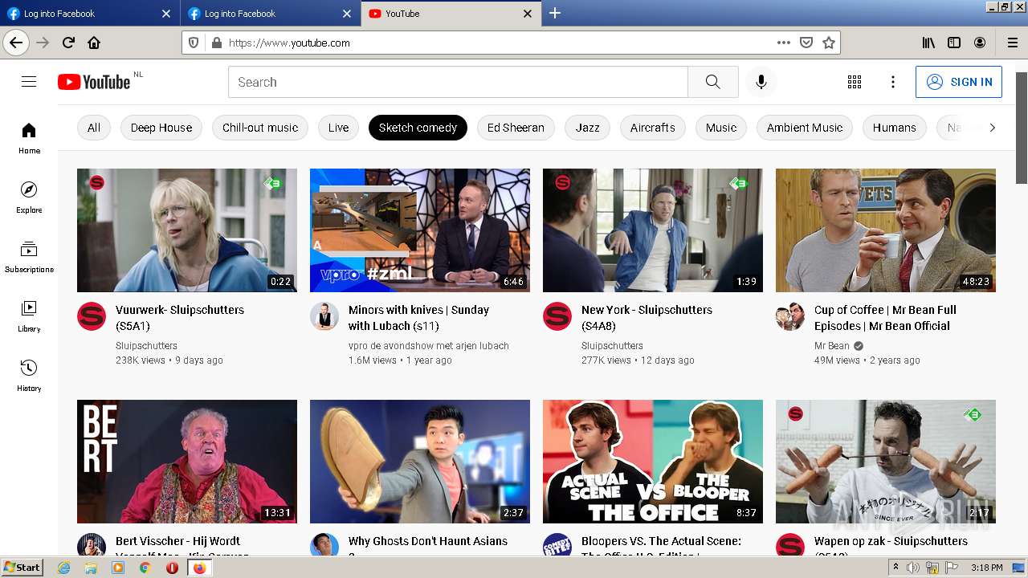Click the taskbar clock showing 3:18 PM
The width and height of the screenshot is (1028, 578).
point(986,568)
